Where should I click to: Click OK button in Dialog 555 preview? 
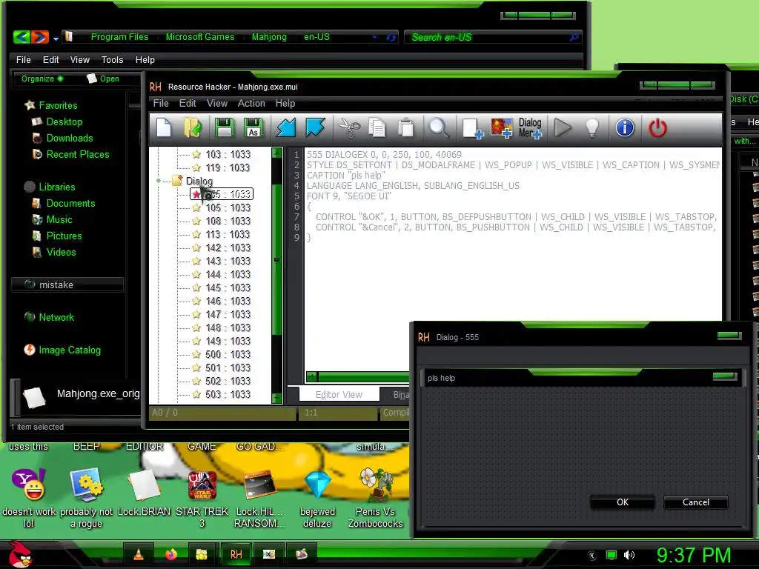click(623, 502)
